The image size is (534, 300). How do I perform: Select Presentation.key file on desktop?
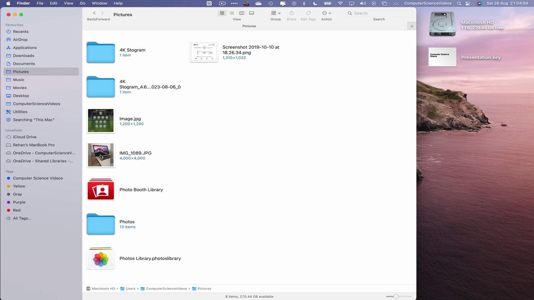[x=442, y=57]
